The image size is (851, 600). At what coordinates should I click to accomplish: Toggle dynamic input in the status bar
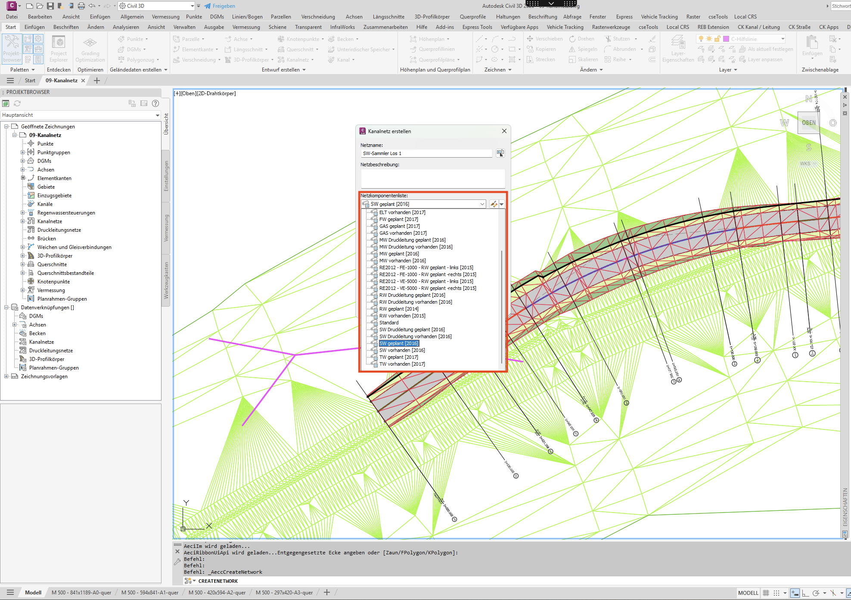coord(795,593)
